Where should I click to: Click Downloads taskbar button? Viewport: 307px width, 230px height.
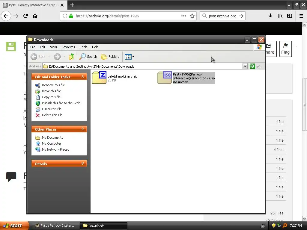(104, 226)
